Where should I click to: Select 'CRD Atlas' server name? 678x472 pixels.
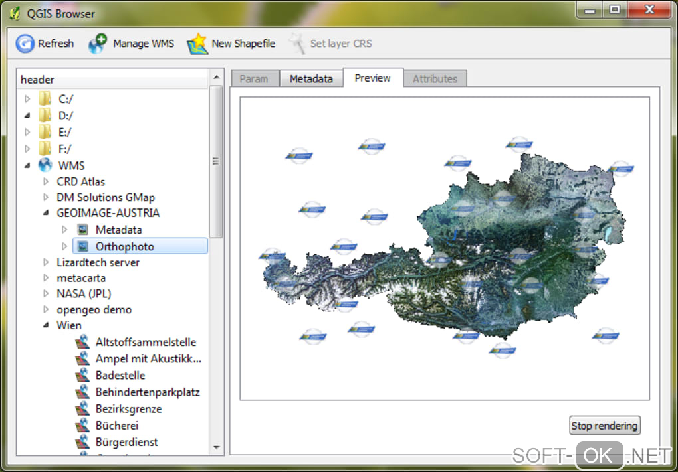point(81,181)
